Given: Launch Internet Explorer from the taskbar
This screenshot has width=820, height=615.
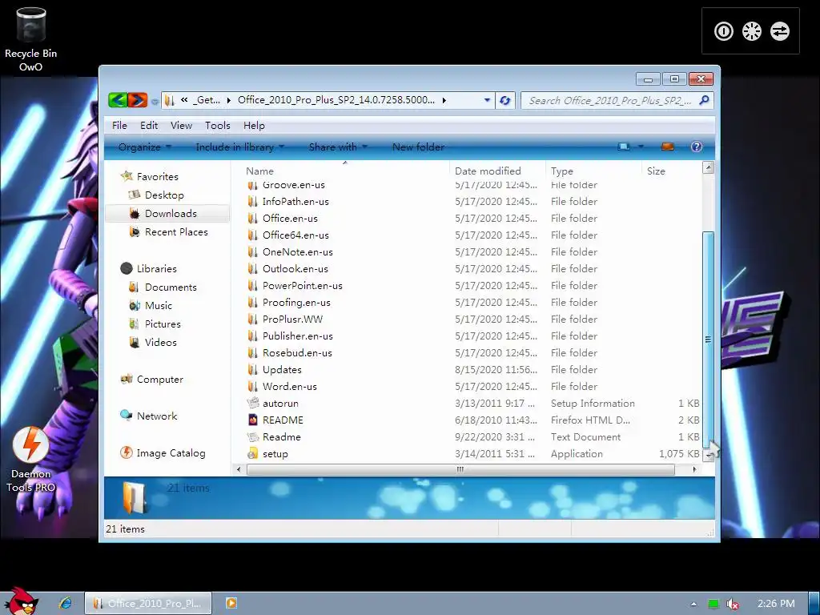Looking at the screenshot, I should point(66,603).
